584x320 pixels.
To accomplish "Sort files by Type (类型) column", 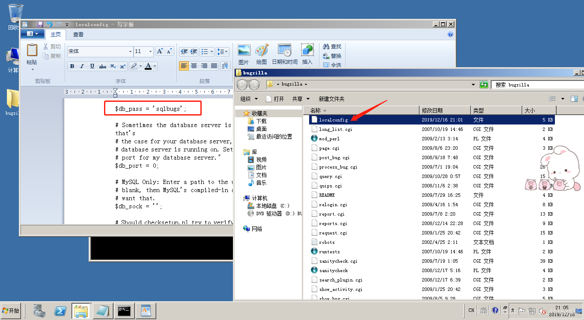I will pyautogui.click(x=496, y=110).
